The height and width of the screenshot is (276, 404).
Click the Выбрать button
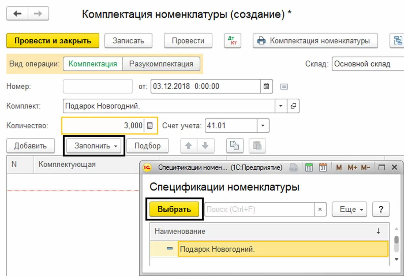[174, 209]
